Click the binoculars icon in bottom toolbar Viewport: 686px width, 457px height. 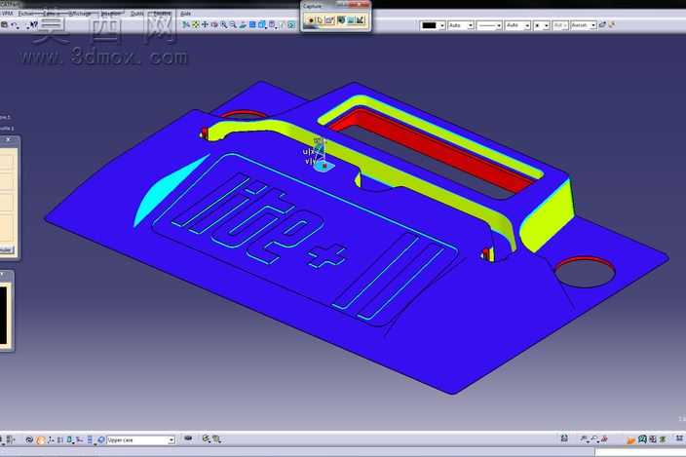(x=564, y=438)
